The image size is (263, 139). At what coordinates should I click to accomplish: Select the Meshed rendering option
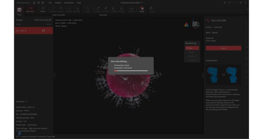click(x=192, y=56)
